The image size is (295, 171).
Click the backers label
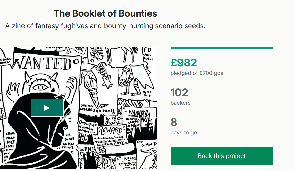180,103
